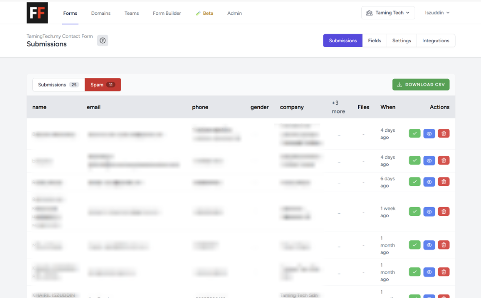Switch to the Fields tab
Image resolution: width=481 pixels, height=298 pixels.
click(x=374, y=40)
